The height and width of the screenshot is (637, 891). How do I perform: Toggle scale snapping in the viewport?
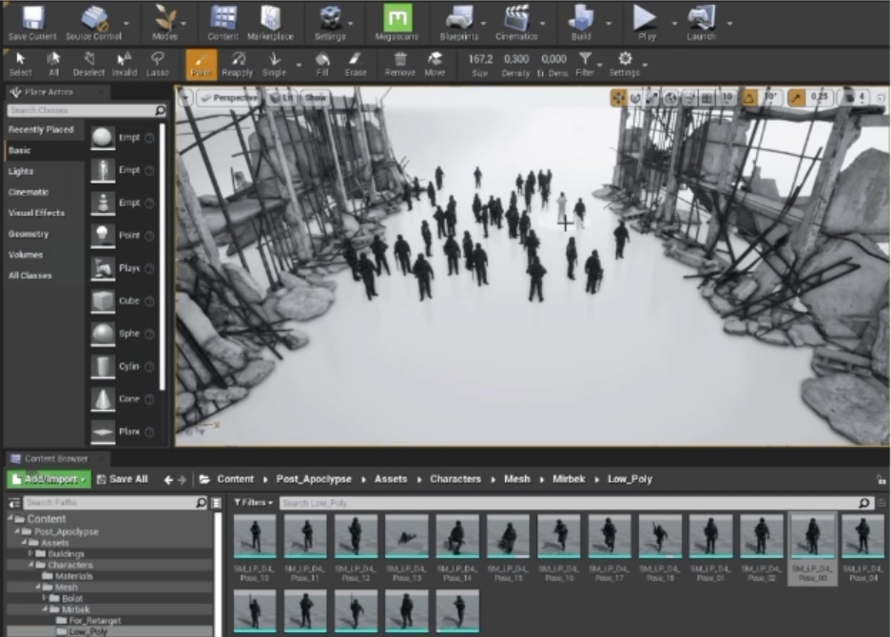click(x=794, y=98)
